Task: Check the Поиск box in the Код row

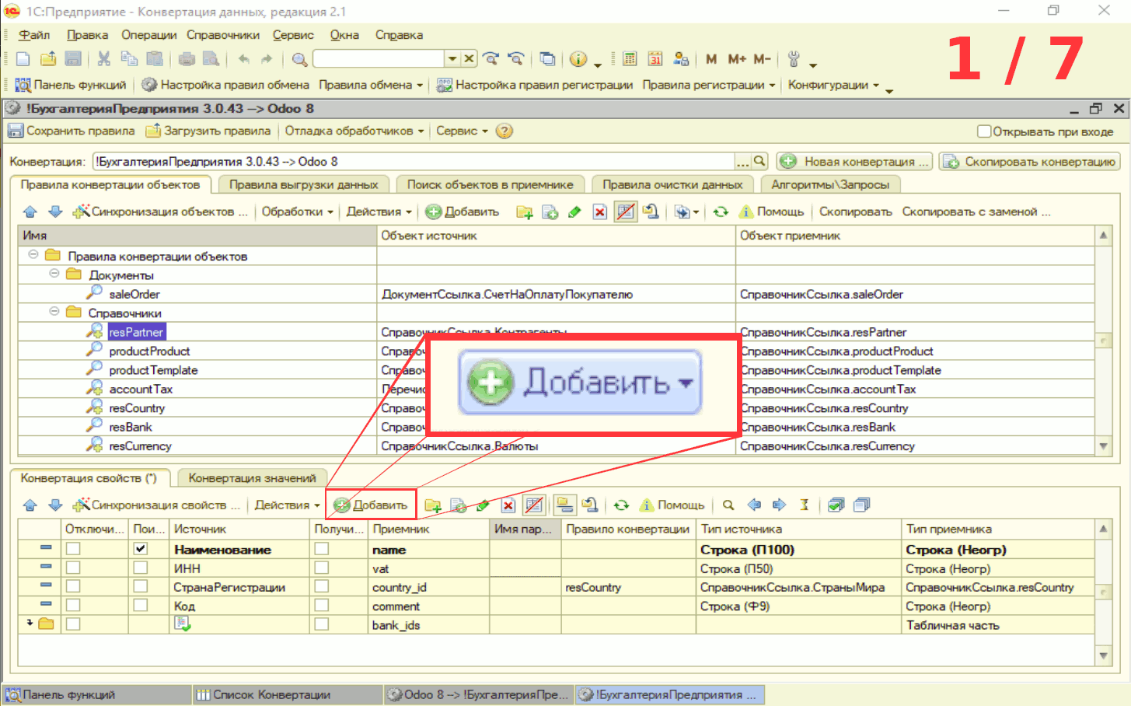Action: [x=140, y=605]
